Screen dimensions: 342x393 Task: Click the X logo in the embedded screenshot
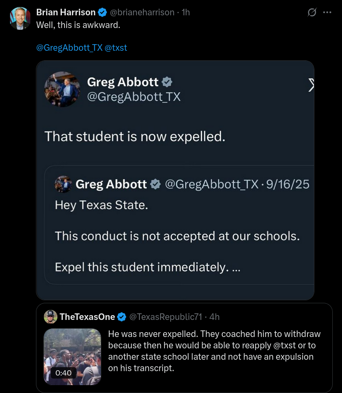311,85
